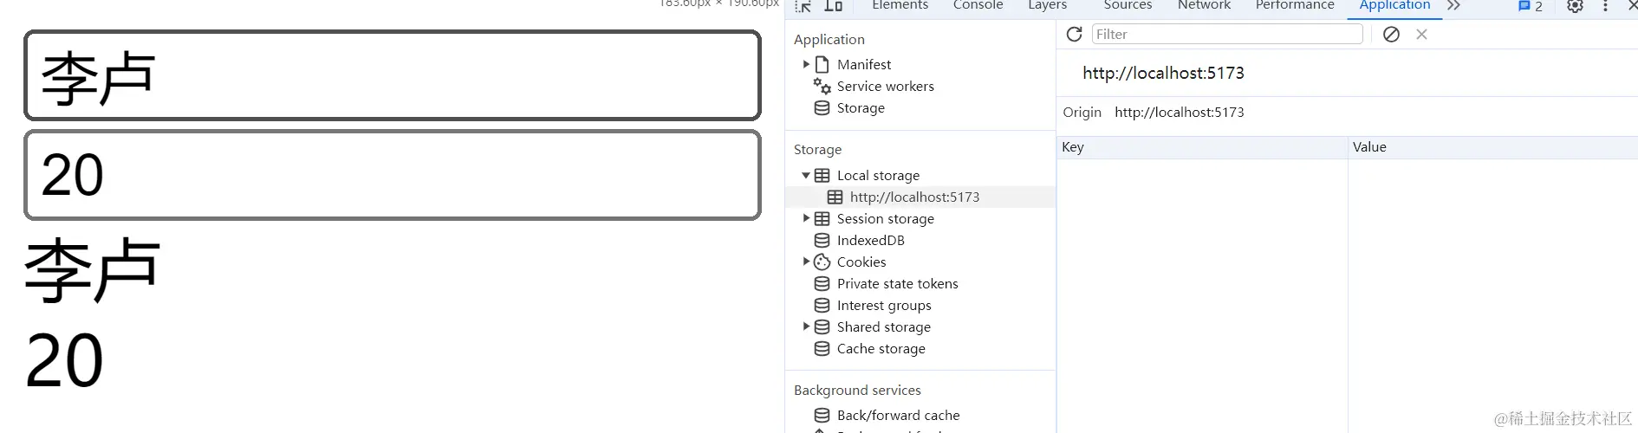Click the table icon beside http://localhost:5173
This screenshot has height=433, width=1638.
(x=835, y=197)
